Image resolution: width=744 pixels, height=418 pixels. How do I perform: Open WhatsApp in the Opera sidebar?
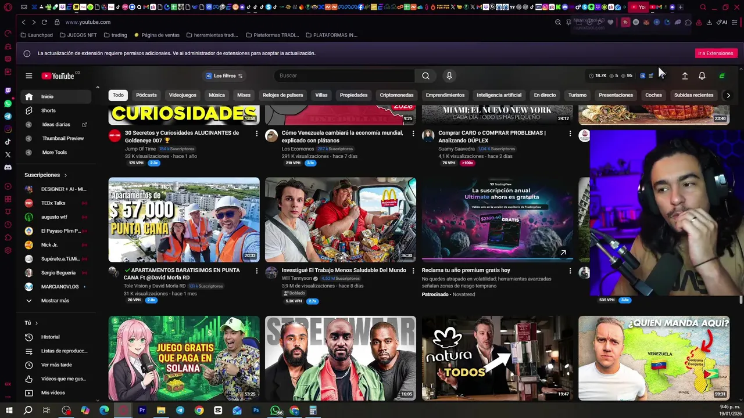[8, 103]
